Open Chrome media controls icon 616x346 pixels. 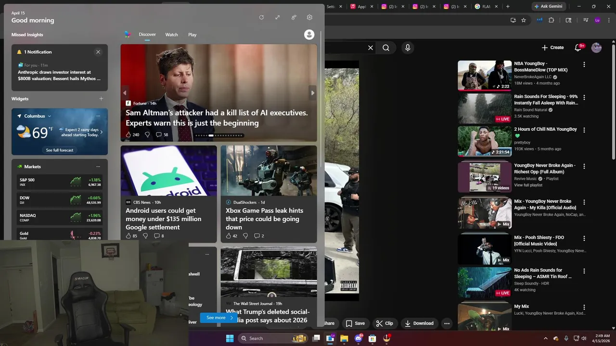coord(586,20)
